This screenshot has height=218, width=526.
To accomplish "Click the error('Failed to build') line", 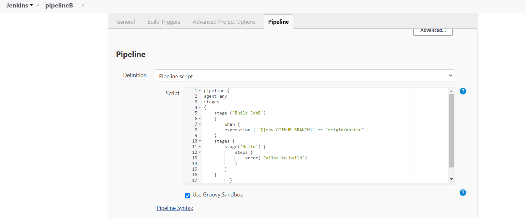I will pyautogui.click(x=276, y=158).
